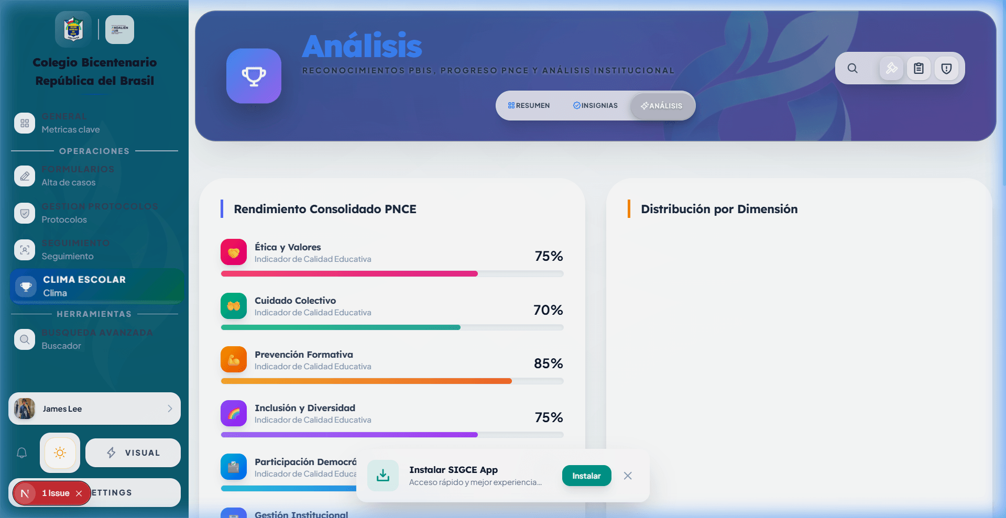The image size is (1006, 518).
Task: Click the shield alert icon in the header
Action: point(946,68)
